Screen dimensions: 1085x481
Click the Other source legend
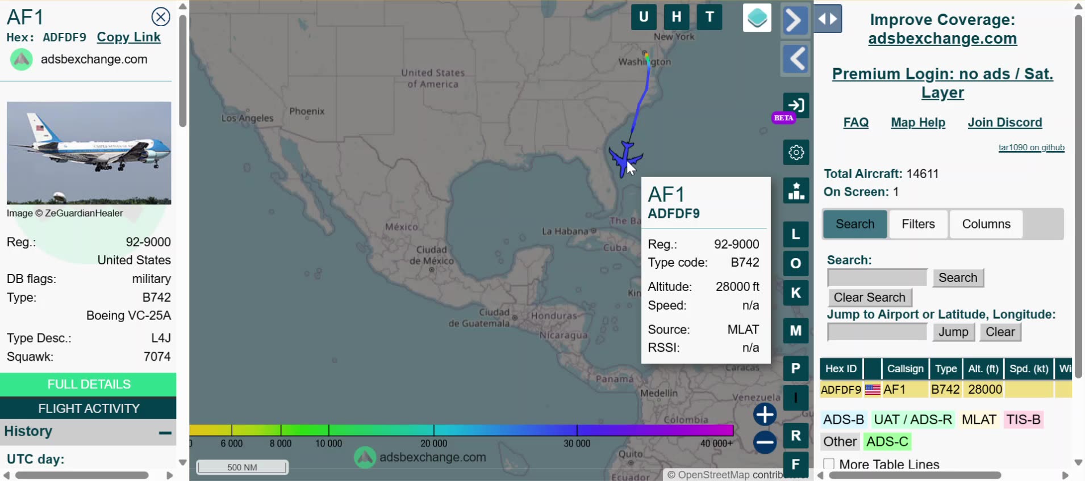point(840,442)
